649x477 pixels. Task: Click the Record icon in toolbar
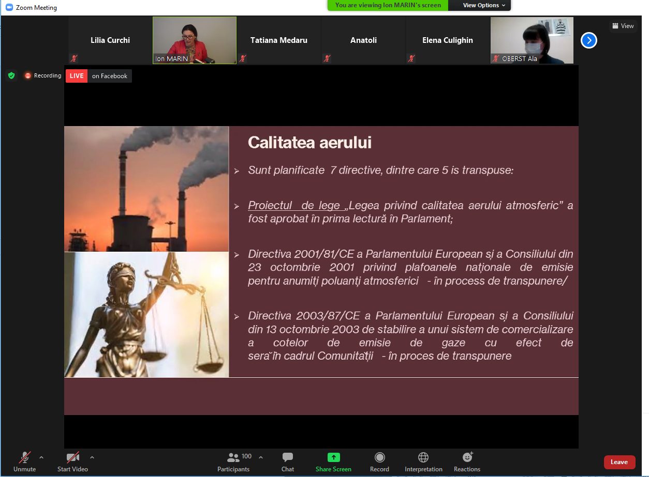(379, 457)
